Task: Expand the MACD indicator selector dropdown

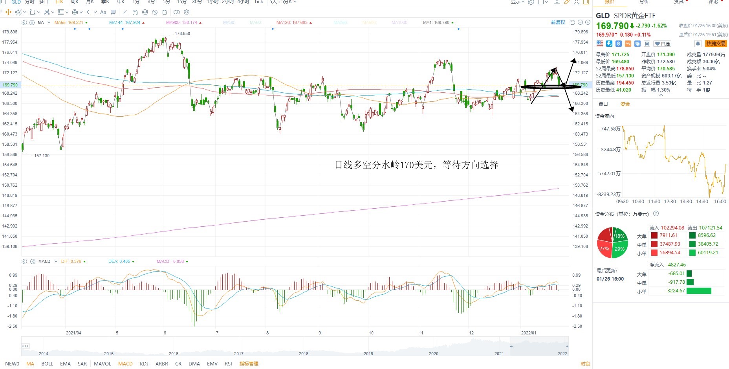Action: coord(56,261)
